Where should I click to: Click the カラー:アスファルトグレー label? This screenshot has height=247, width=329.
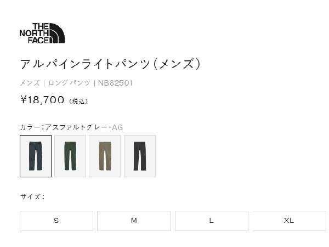pos(64,127)
